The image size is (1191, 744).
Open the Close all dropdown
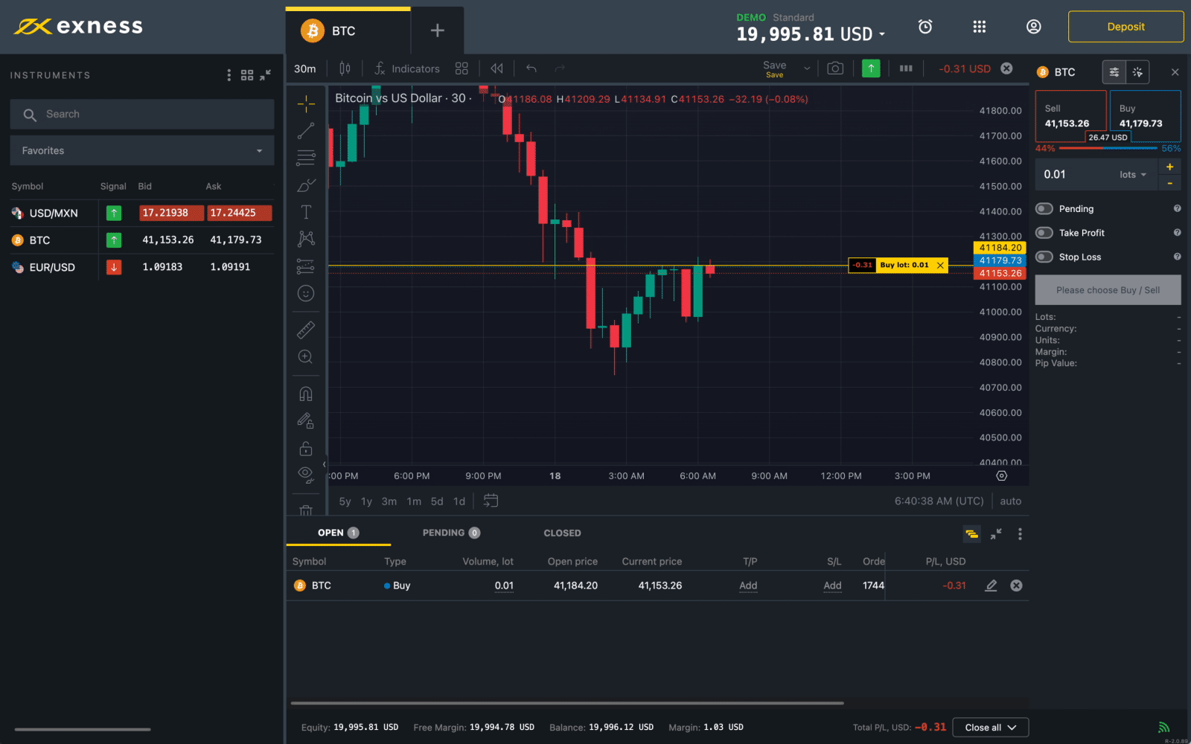tap(991, 728)
